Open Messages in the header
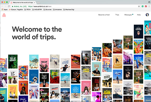 click(128, 15)
